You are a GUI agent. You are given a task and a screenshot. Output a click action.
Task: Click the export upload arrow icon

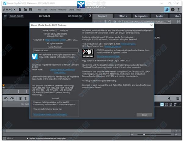pyautogui.click(x=178, y=9)
